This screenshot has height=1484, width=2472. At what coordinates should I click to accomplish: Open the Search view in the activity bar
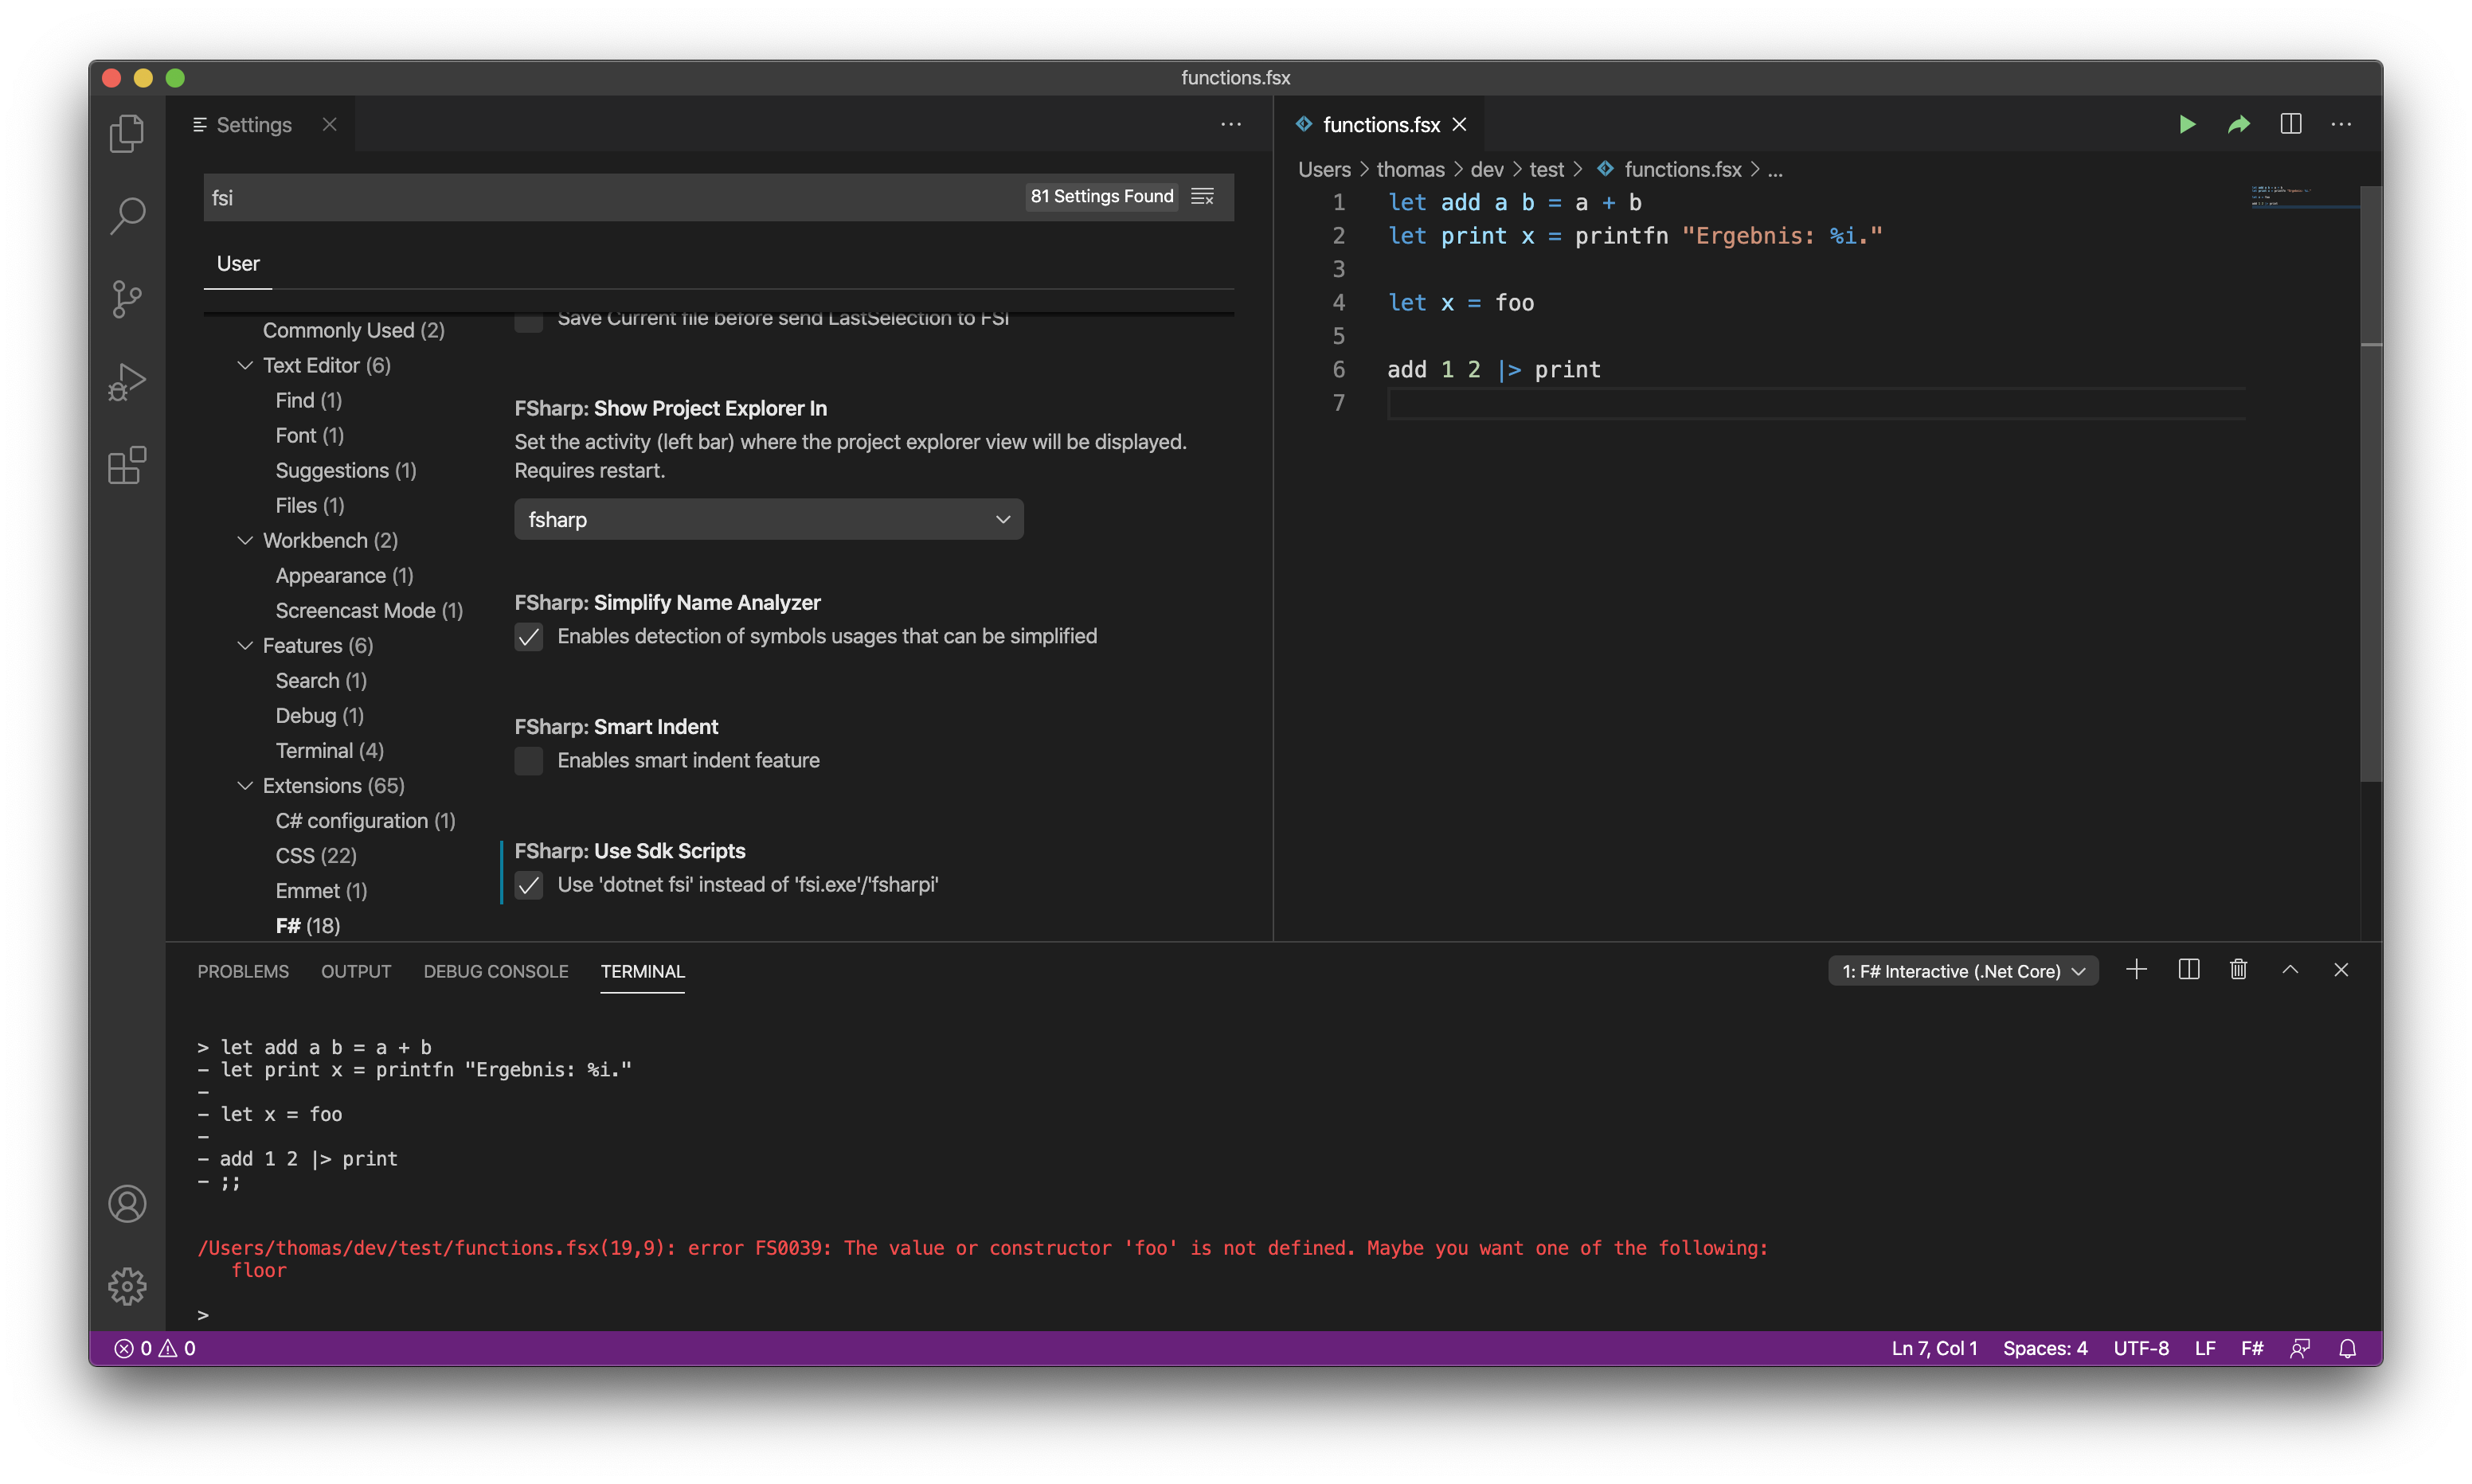pos(127,214)
